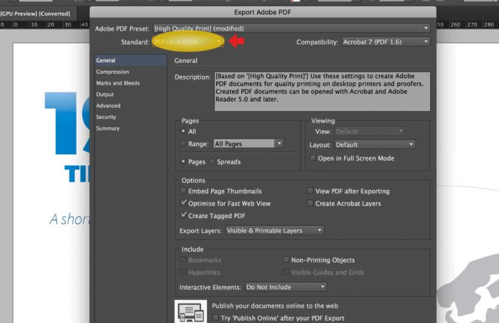
Task: Enable Open in Full Screen Mode
Action: 313,158
